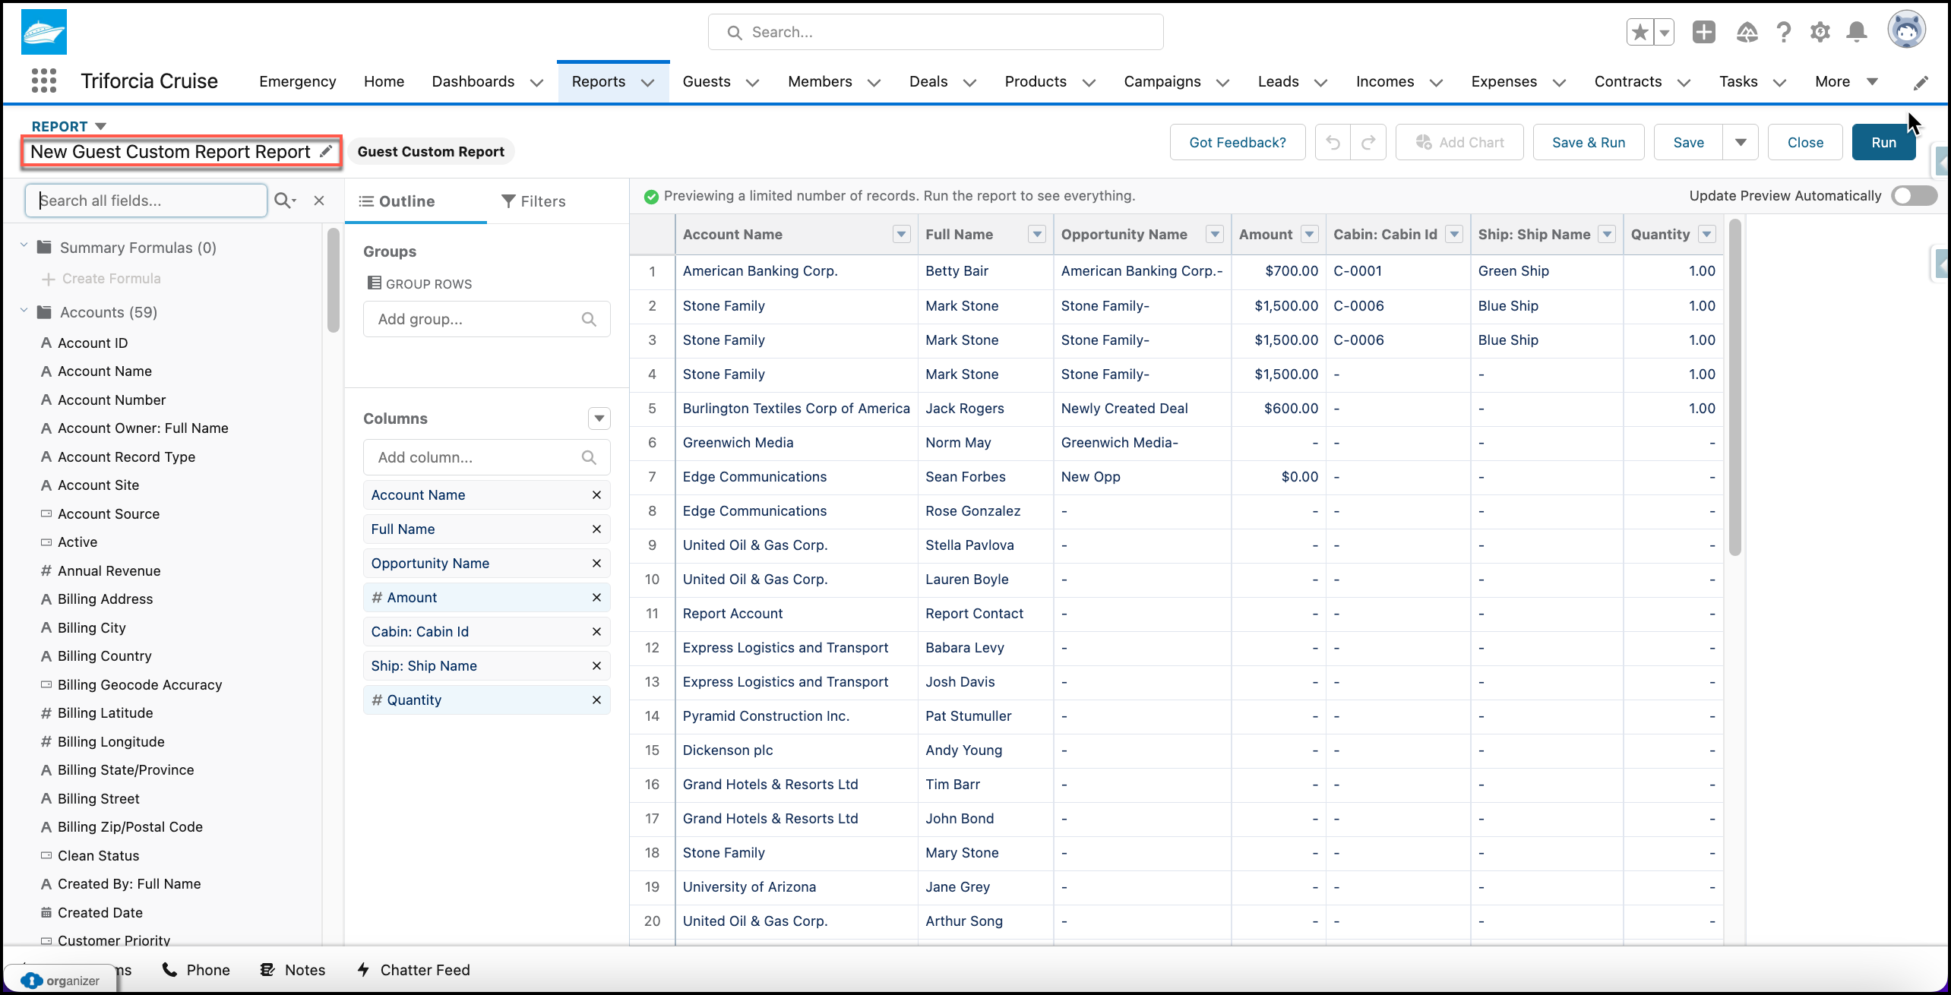Click the Triforcia Cruise ship logo
Image resolution: width=1951 pixels, height=995 pixels.
(x=44, y=32)
